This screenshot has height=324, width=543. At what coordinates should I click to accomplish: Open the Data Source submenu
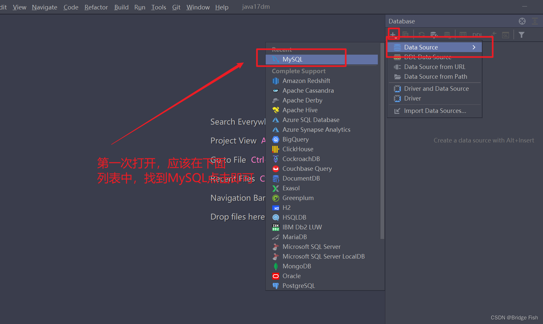(421, 47)
